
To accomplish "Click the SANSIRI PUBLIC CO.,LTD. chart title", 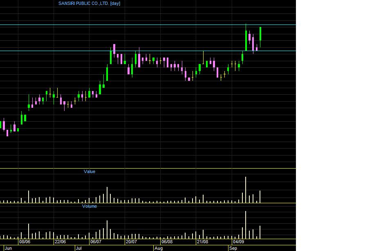I will [x=89, y=3].
